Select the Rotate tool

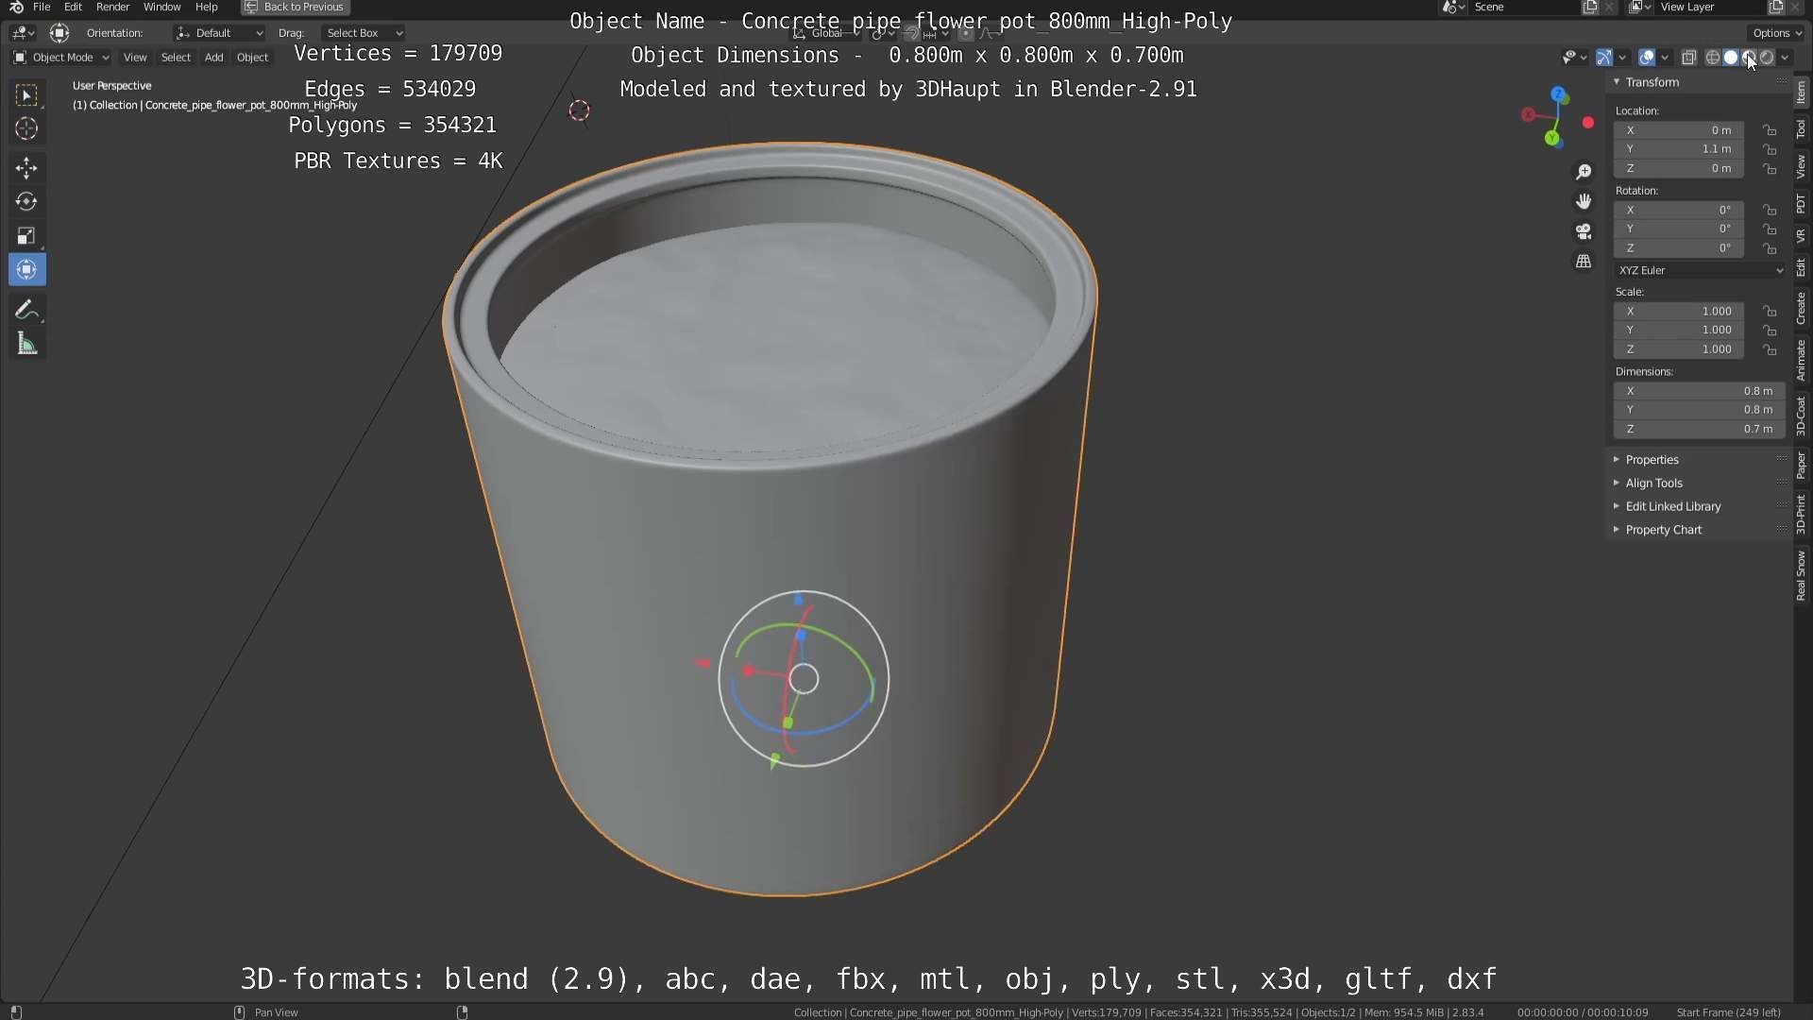[x=26, y=202]
